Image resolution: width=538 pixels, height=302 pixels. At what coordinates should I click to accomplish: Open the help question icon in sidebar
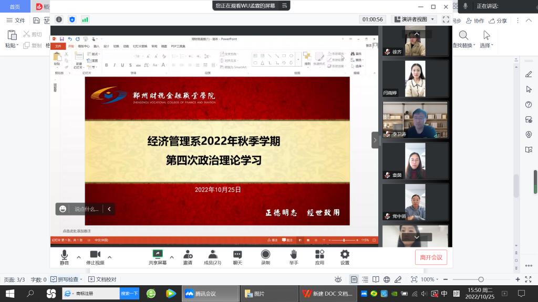(x=529, y=104)
